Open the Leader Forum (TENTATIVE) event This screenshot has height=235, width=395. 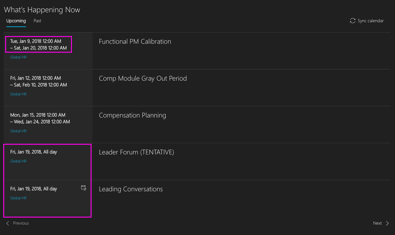point(136,152)
